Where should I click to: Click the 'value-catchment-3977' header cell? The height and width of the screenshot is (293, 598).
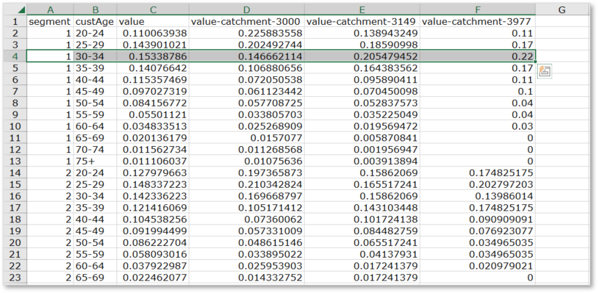point(478,21)
